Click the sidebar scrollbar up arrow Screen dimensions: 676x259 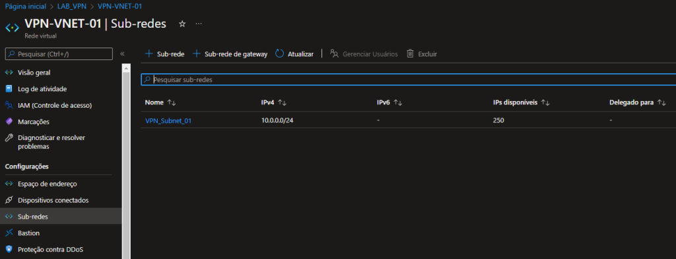click(x=126, y=67)
